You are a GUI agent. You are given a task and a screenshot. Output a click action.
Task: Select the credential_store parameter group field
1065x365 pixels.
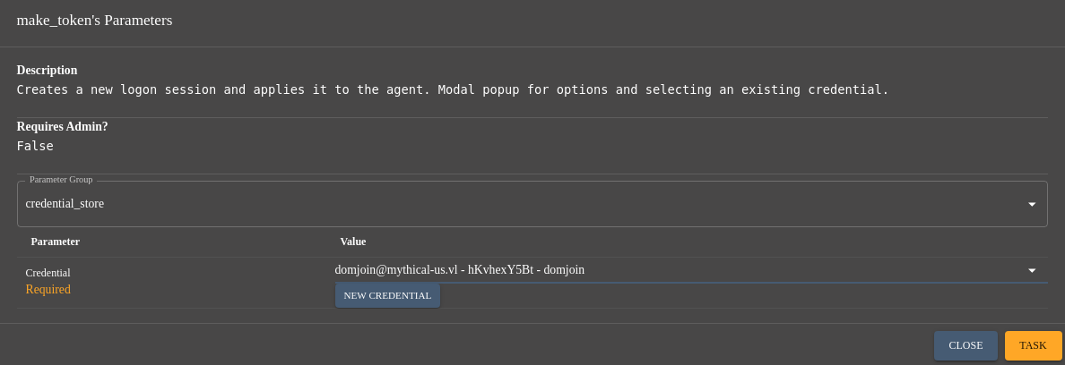coord(532,204)
